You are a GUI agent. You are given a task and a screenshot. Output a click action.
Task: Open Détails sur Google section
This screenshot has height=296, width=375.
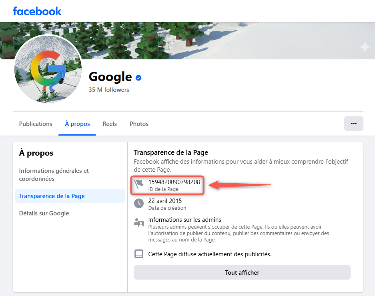(44, 213)
